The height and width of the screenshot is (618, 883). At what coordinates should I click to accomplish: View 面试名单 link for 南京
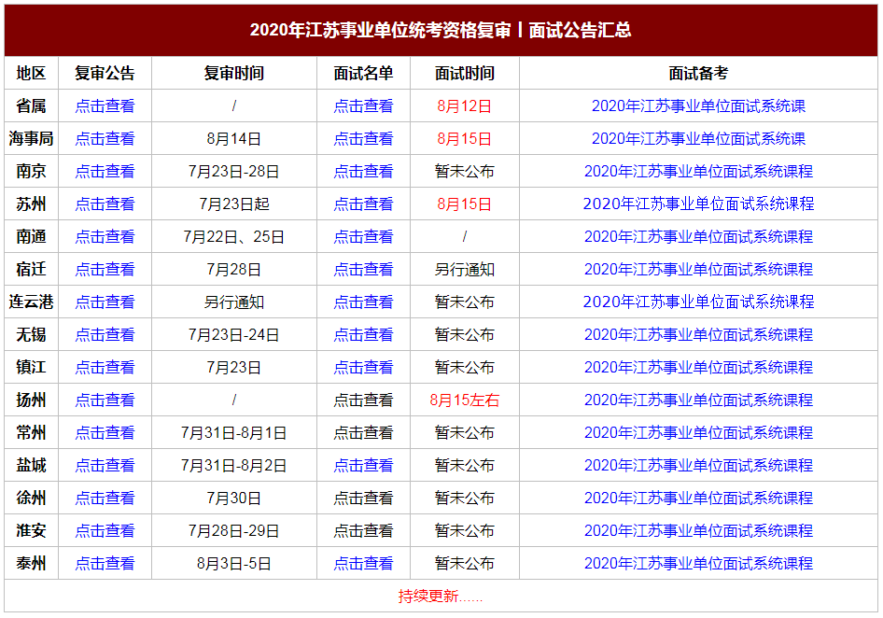coord(363,171)
